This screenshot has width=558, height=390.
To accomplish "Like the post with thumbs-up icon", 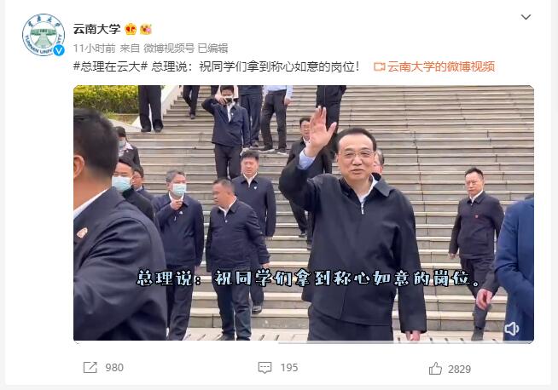I will pos(435,369).
